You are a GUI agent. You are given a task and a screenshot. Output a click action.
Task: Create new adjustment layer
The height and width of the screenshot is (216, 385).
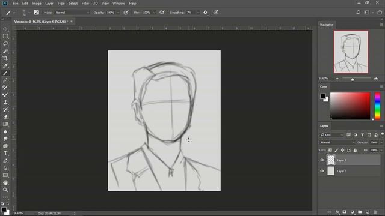tap(353, 212)
